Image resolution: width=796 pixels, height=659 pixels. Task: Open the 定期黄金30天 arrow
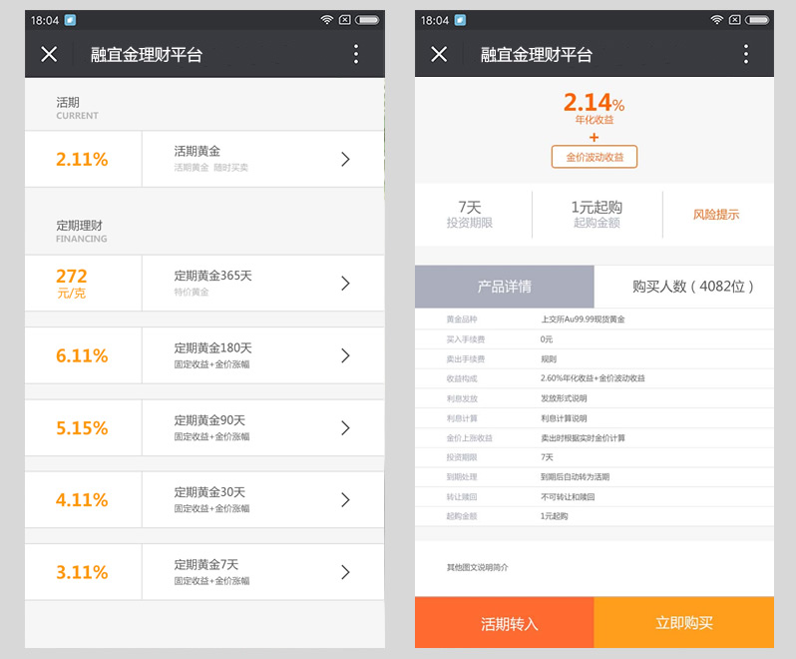point(345,499)
